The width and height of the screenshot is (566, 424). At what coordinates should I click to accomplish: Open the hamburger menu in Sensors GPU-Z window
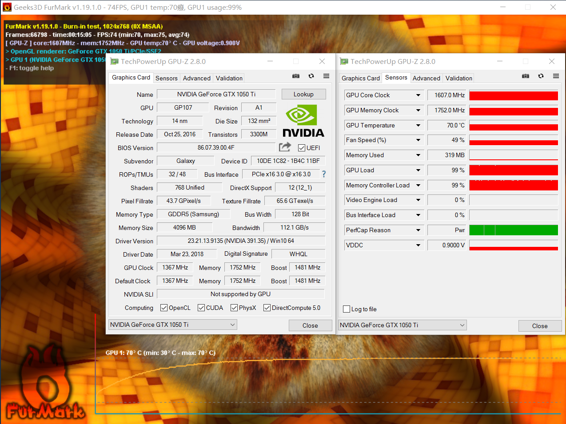click(556, 76)
